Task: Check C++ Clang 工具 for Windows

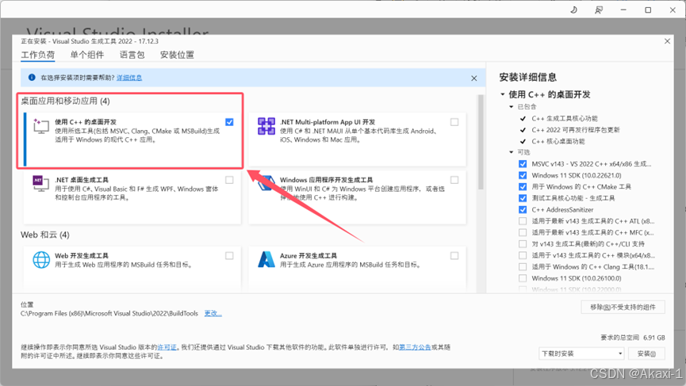Action: pyautogui.click(x=523, y=266)
